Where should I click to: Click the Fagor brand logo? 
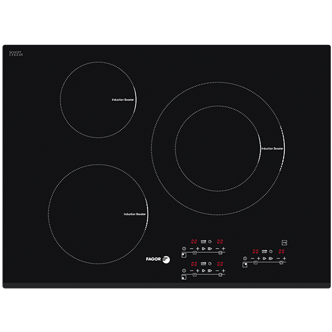click(158, 259)
